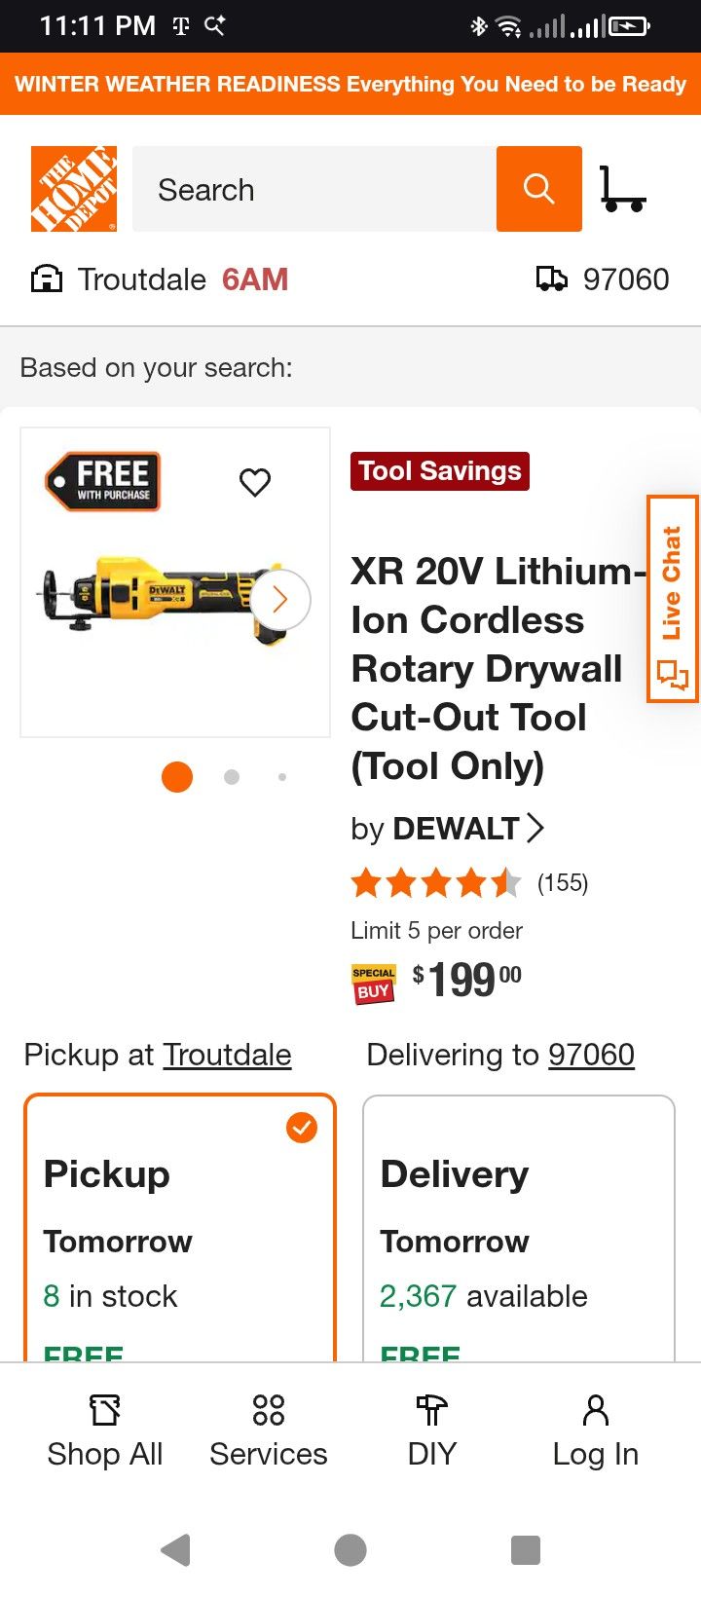The image size is (701, 1597).
Task: Tap the delivery truck icon near 97060
Action: pyautogui.click(x=553, y=279)
